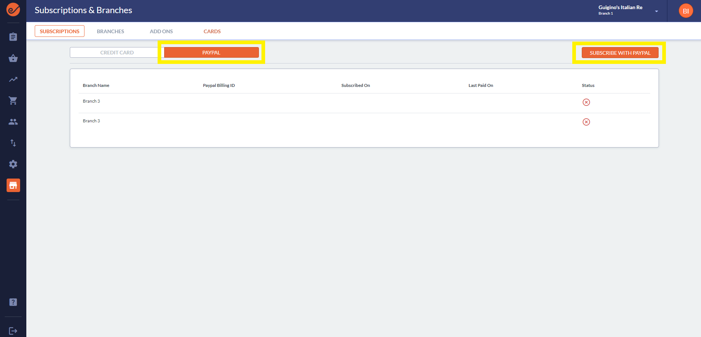Open the help question mark icon

tap(13, 302)
